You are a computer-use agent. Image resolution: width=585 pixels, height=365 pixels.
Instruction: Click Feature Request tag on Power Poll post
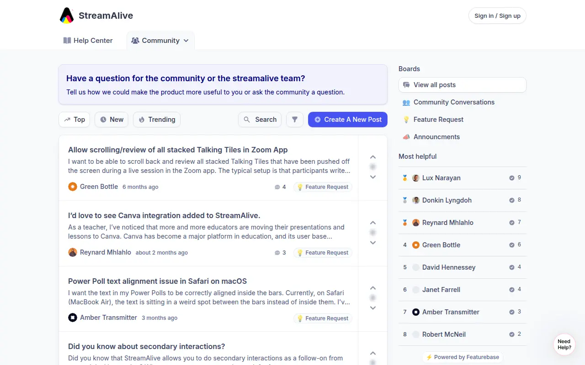(x=323, y=318)
